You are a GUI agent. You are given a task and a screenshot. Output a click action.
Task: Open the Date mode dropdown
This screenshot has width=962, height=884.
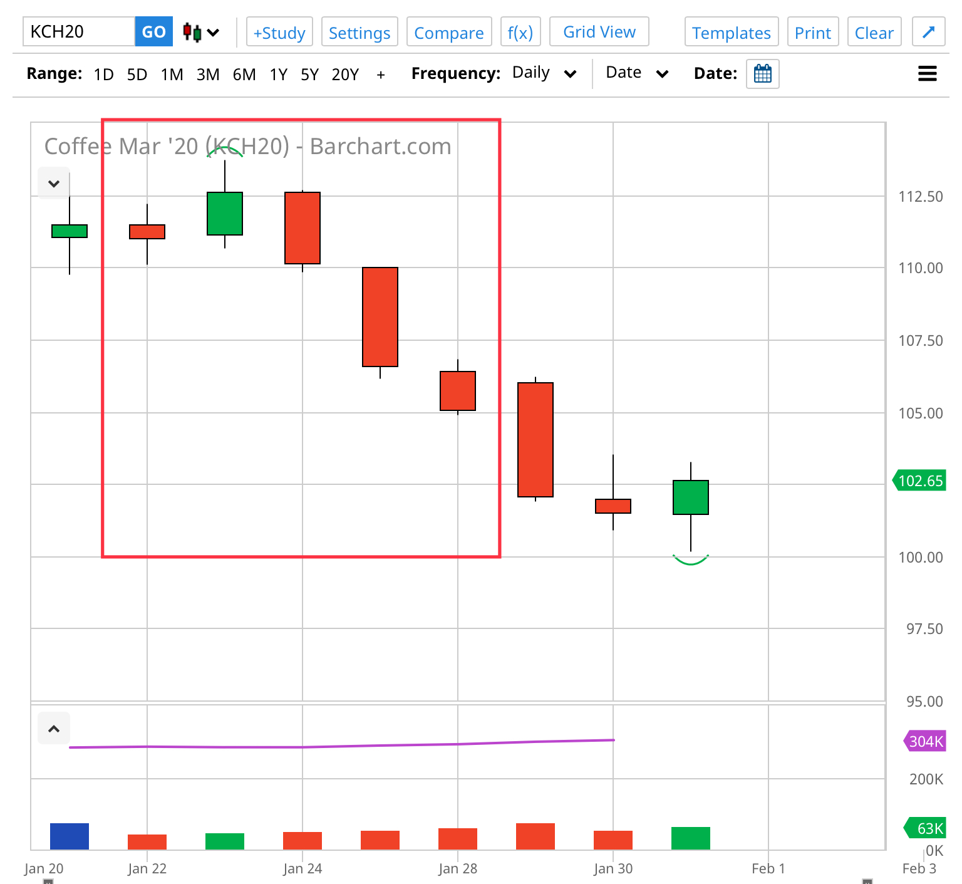click(x=636, y=73)
